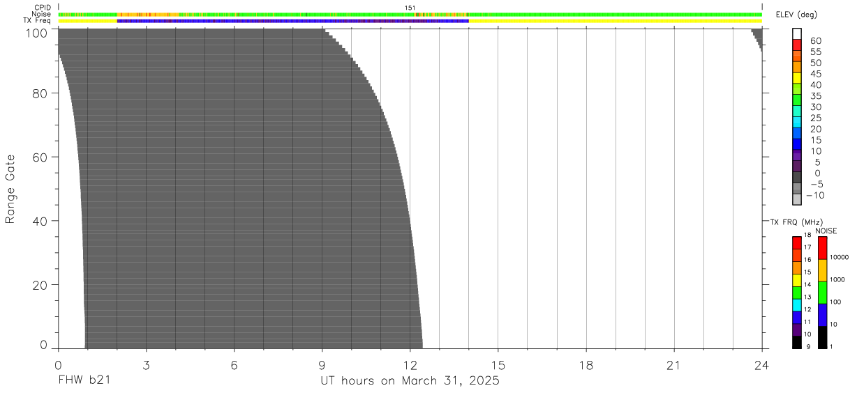The width and height of the screenshot is (857, 395).
Task: Click x-axis tick label '12'
Action: (410, 366)
